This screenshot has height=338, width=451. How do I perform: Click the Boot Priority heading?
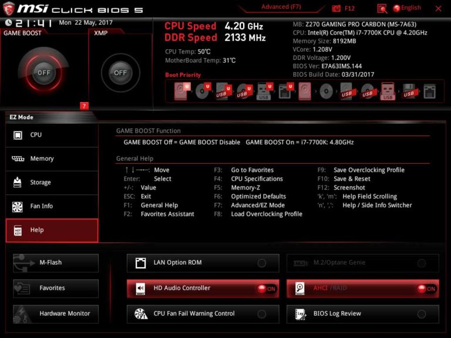click(183, 75)
